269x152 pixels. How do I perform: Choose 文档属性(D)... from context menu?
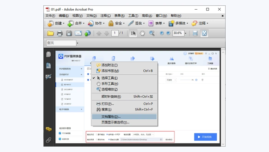pyautogui.click(x=125, y=117)
